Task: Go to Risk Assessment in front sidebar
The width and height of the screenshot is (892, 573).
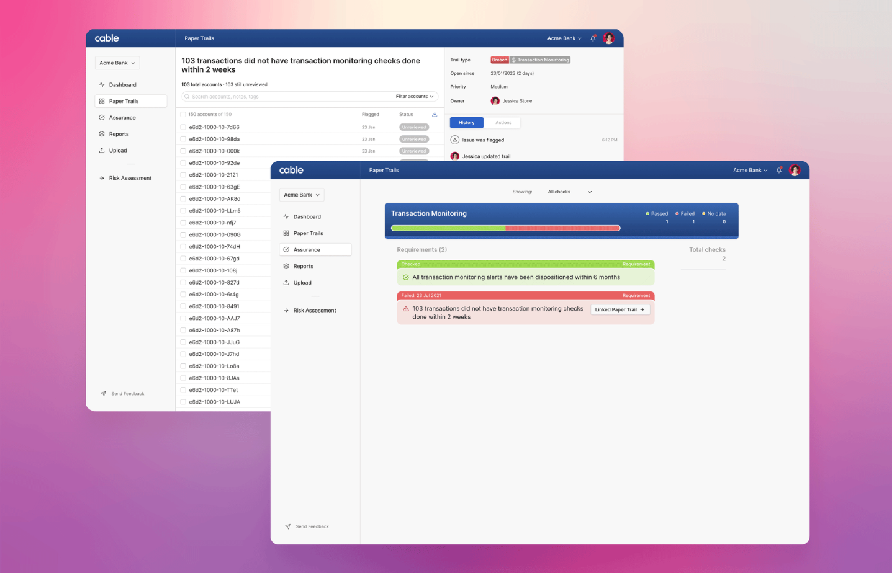Action: (314, 311)
